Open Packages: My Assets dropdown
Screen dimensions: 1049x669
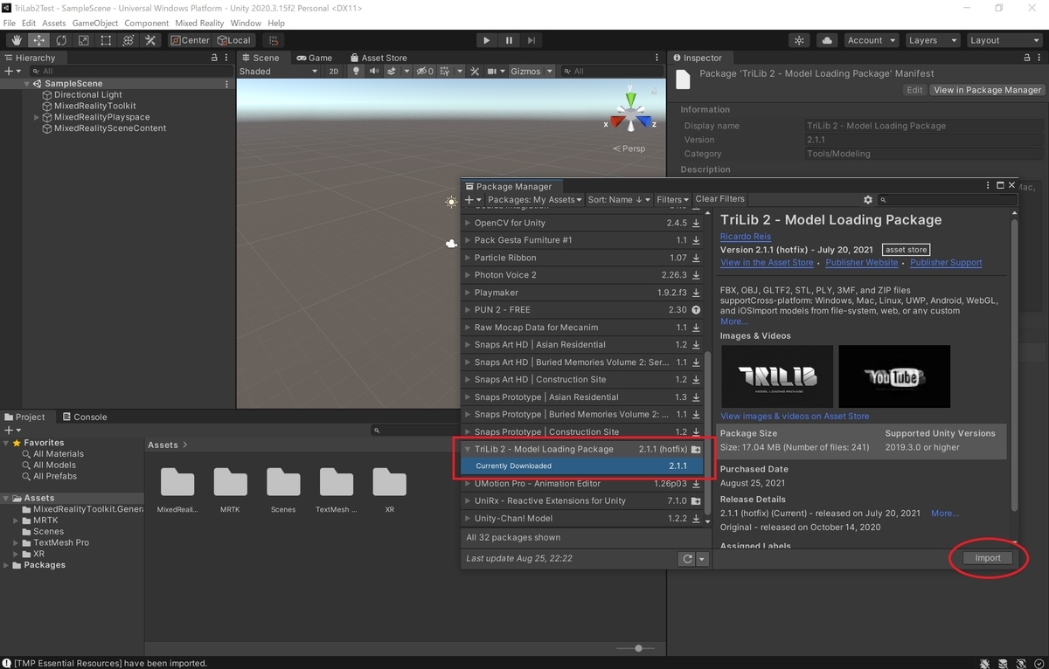(535, 200)
